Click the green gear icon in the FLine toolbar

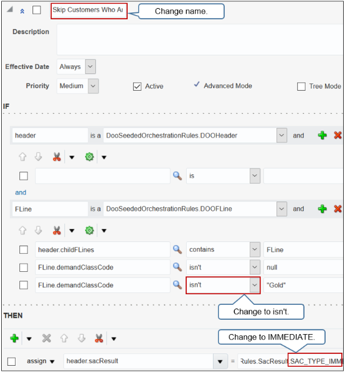[x=89, y=230]
